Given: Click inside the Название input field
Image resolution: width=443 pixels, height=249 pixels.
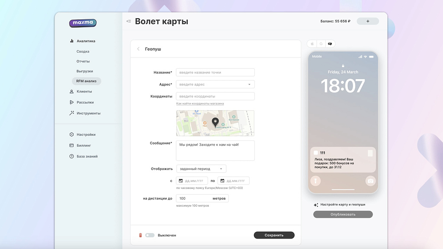Looking at the screenshot, I should [215, 72].
